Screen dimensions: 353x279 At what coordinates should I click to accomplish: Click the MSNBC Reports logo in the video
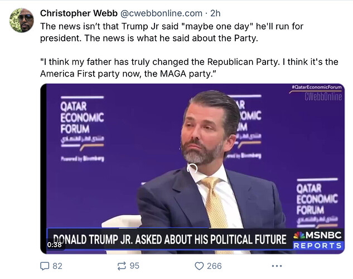pos(318,240)
